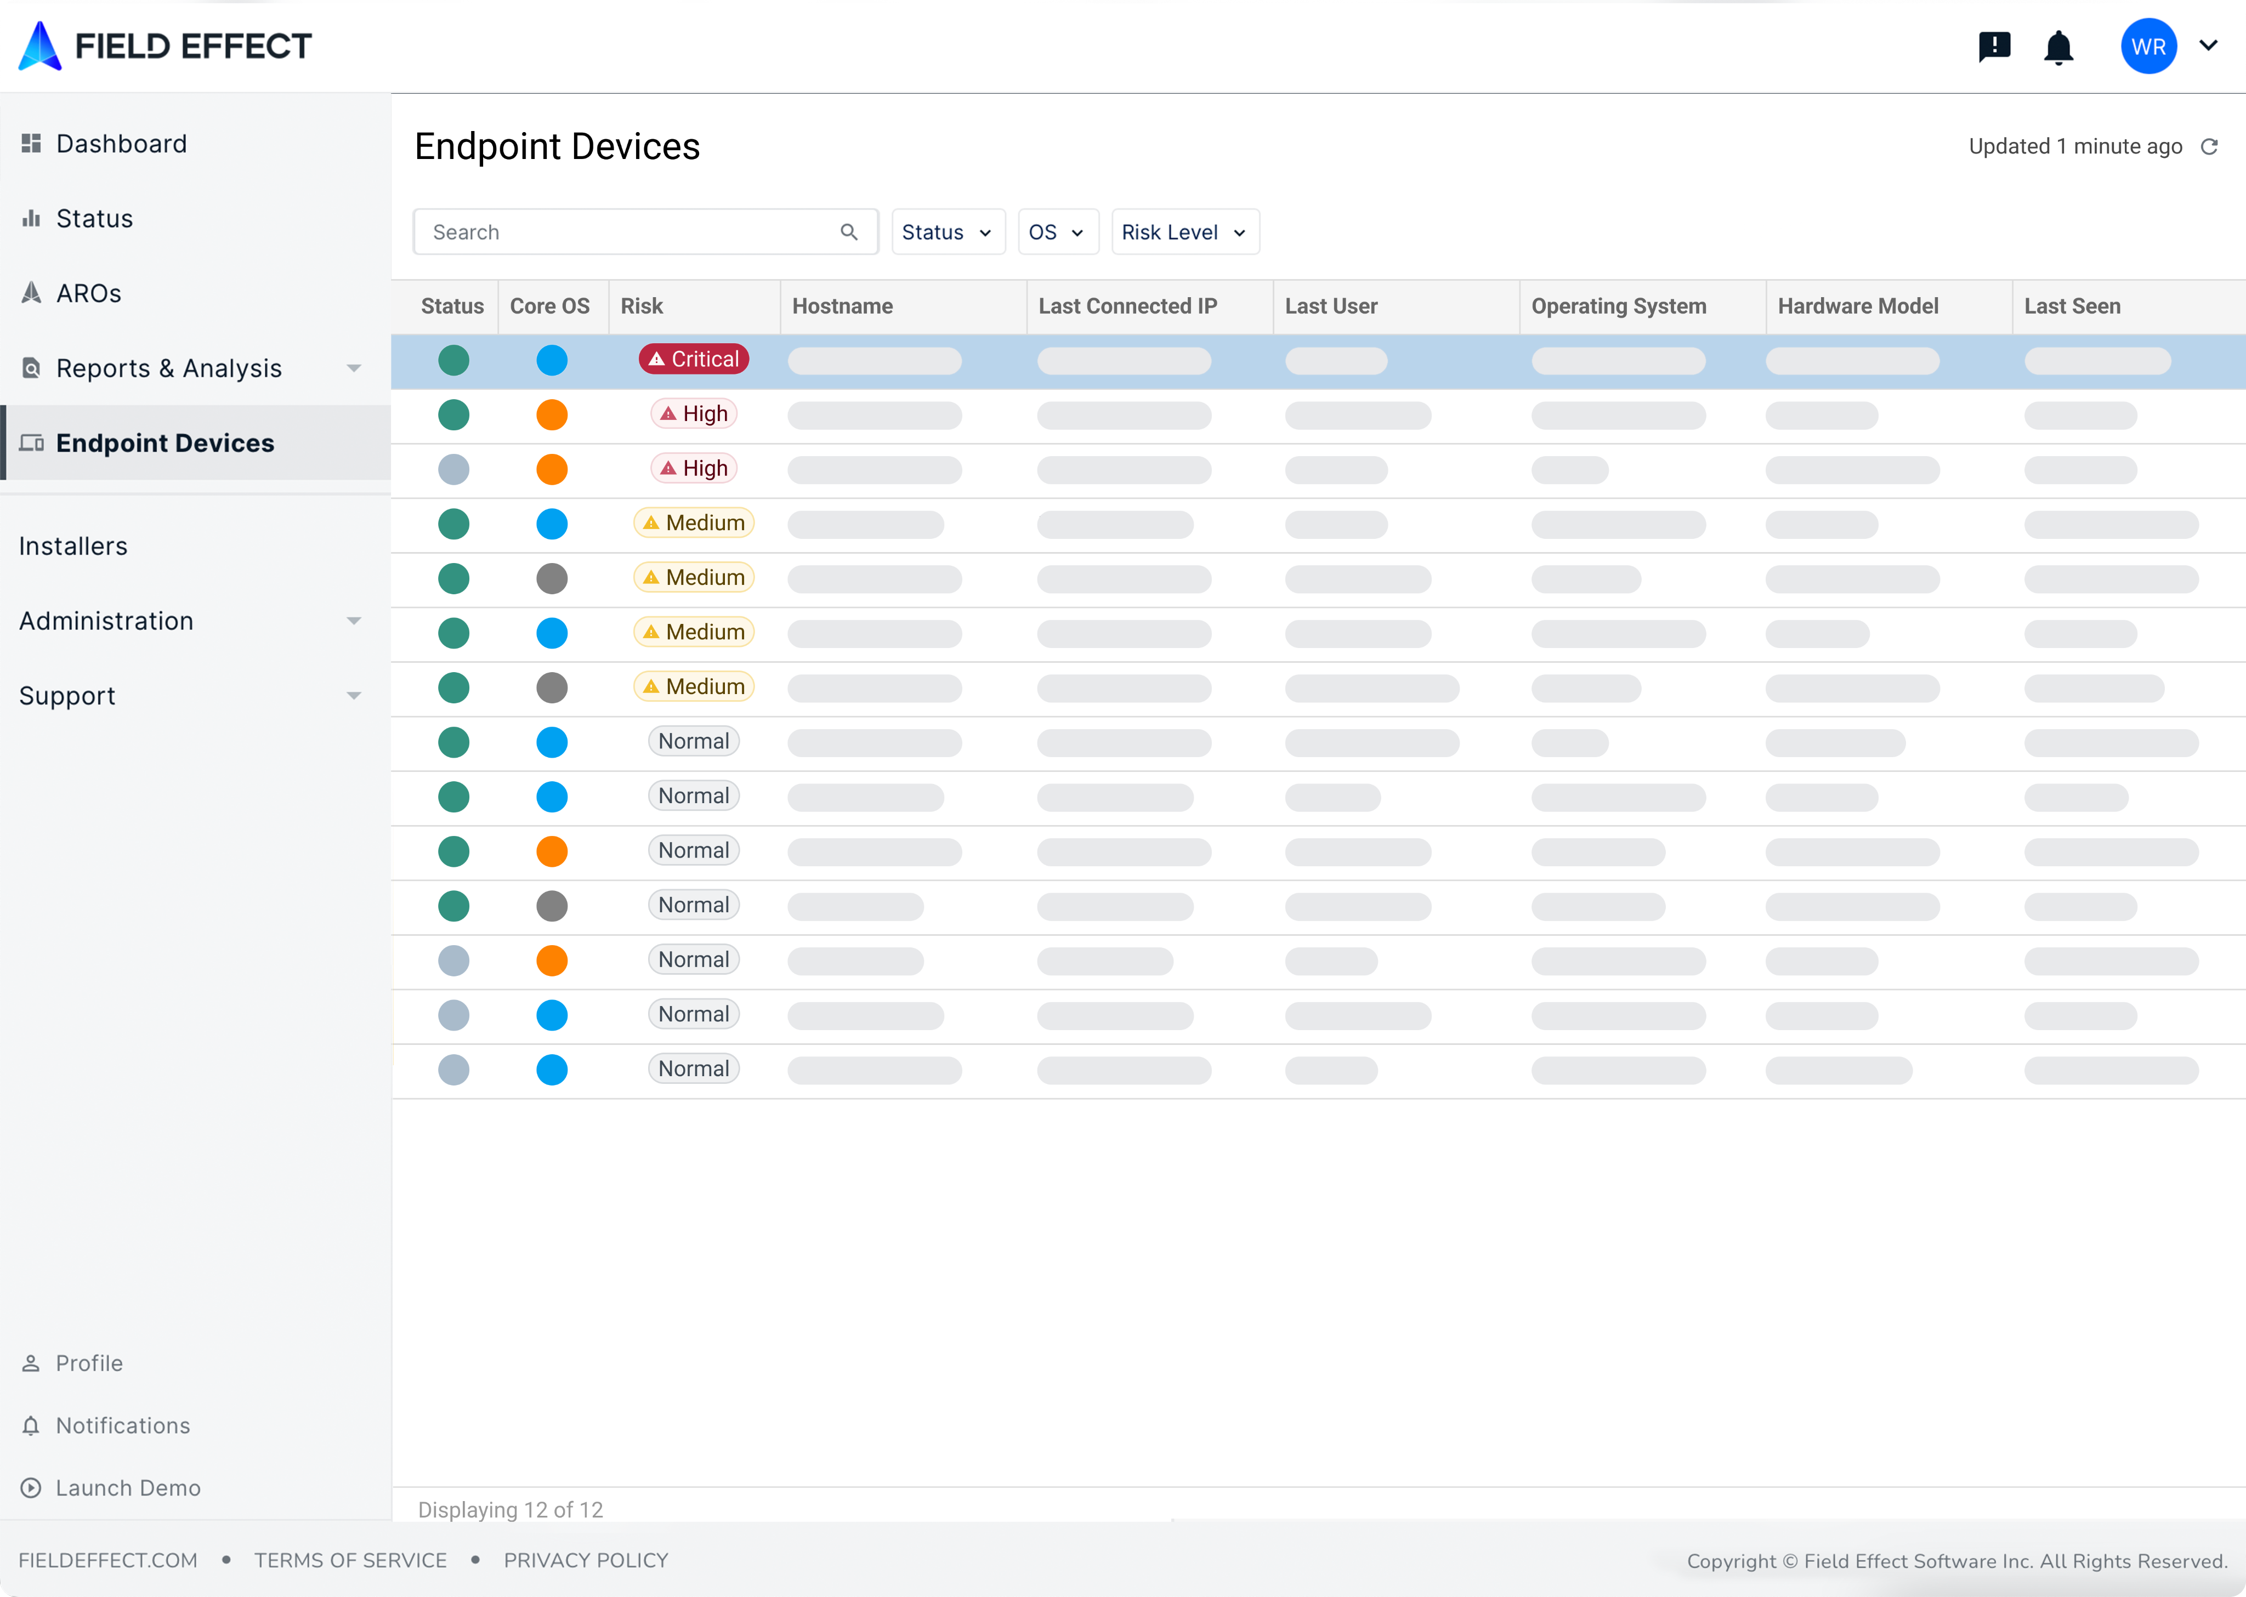The image size is (2246, 1597).
Task: Open the Installers page
Action: [74, 546]
